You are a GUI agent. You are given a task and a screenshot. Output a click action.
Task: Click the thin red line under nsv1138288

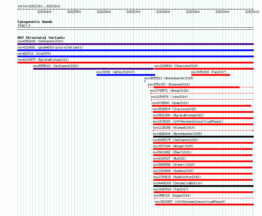[203, 130]
